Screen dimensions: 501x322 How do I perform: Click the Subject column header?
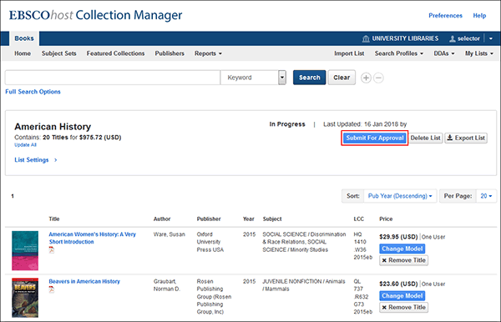point(272,219)
